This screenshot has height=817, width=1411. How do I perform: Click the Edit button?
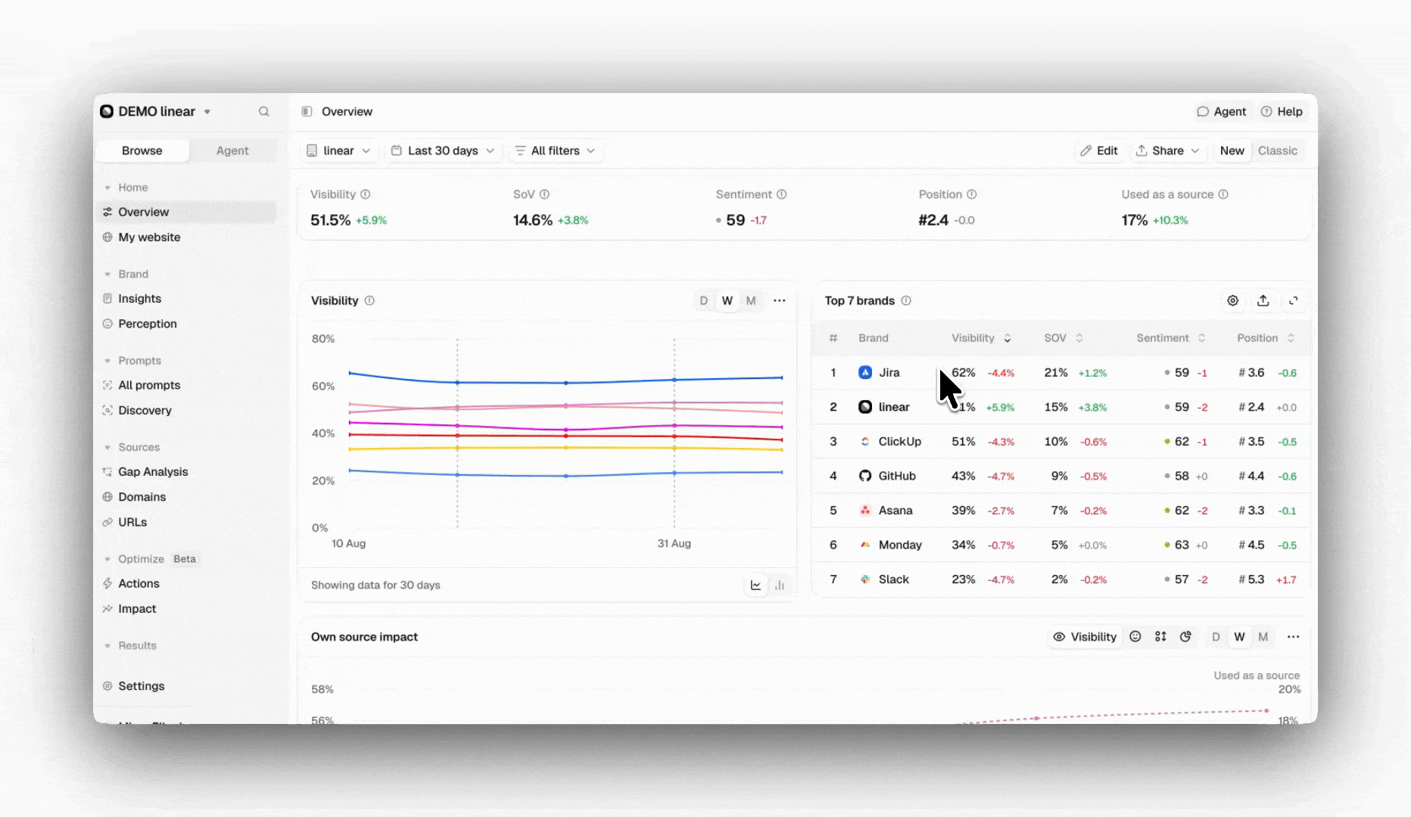(1099, 151)
